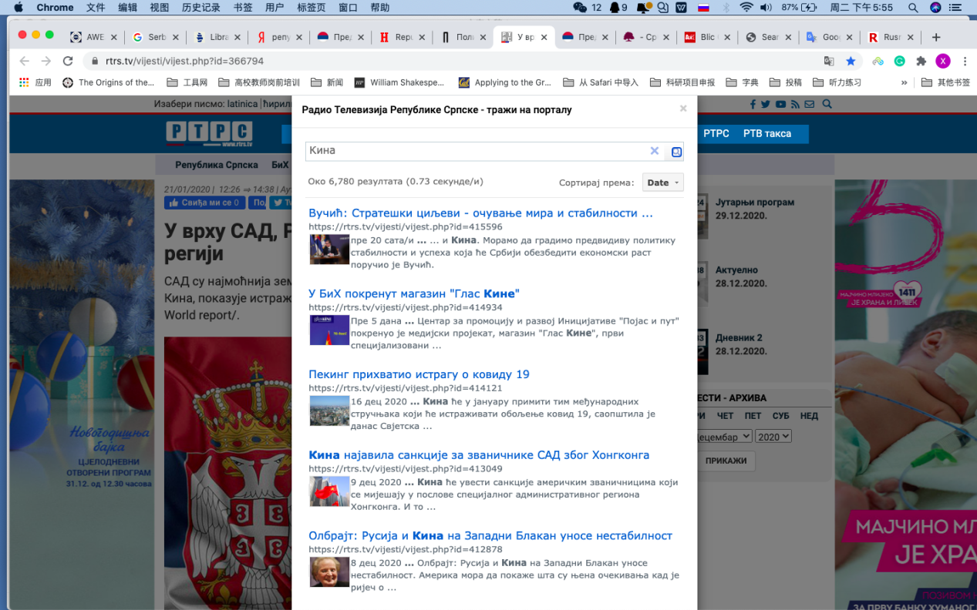Open RTRS Twitter page icon
977x610 pixels.
coord(766,104)
